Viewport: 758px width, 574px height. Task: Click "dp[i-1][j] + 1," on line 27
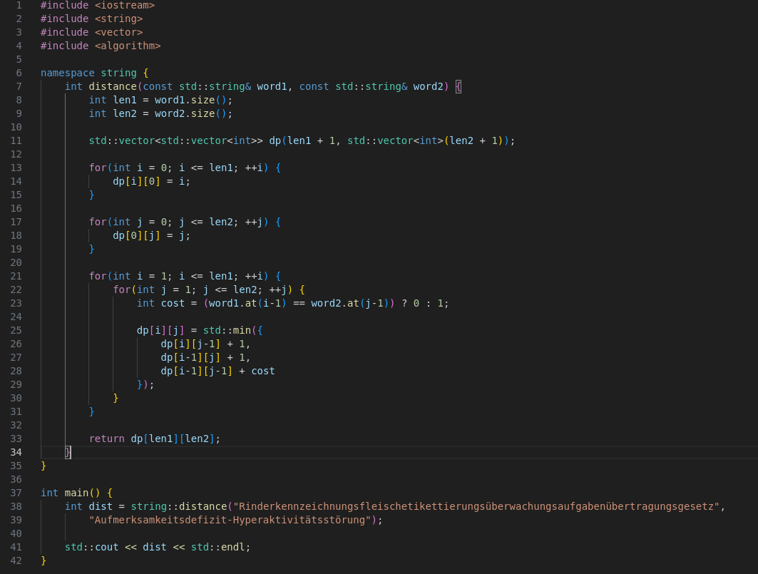click(205, 357)
